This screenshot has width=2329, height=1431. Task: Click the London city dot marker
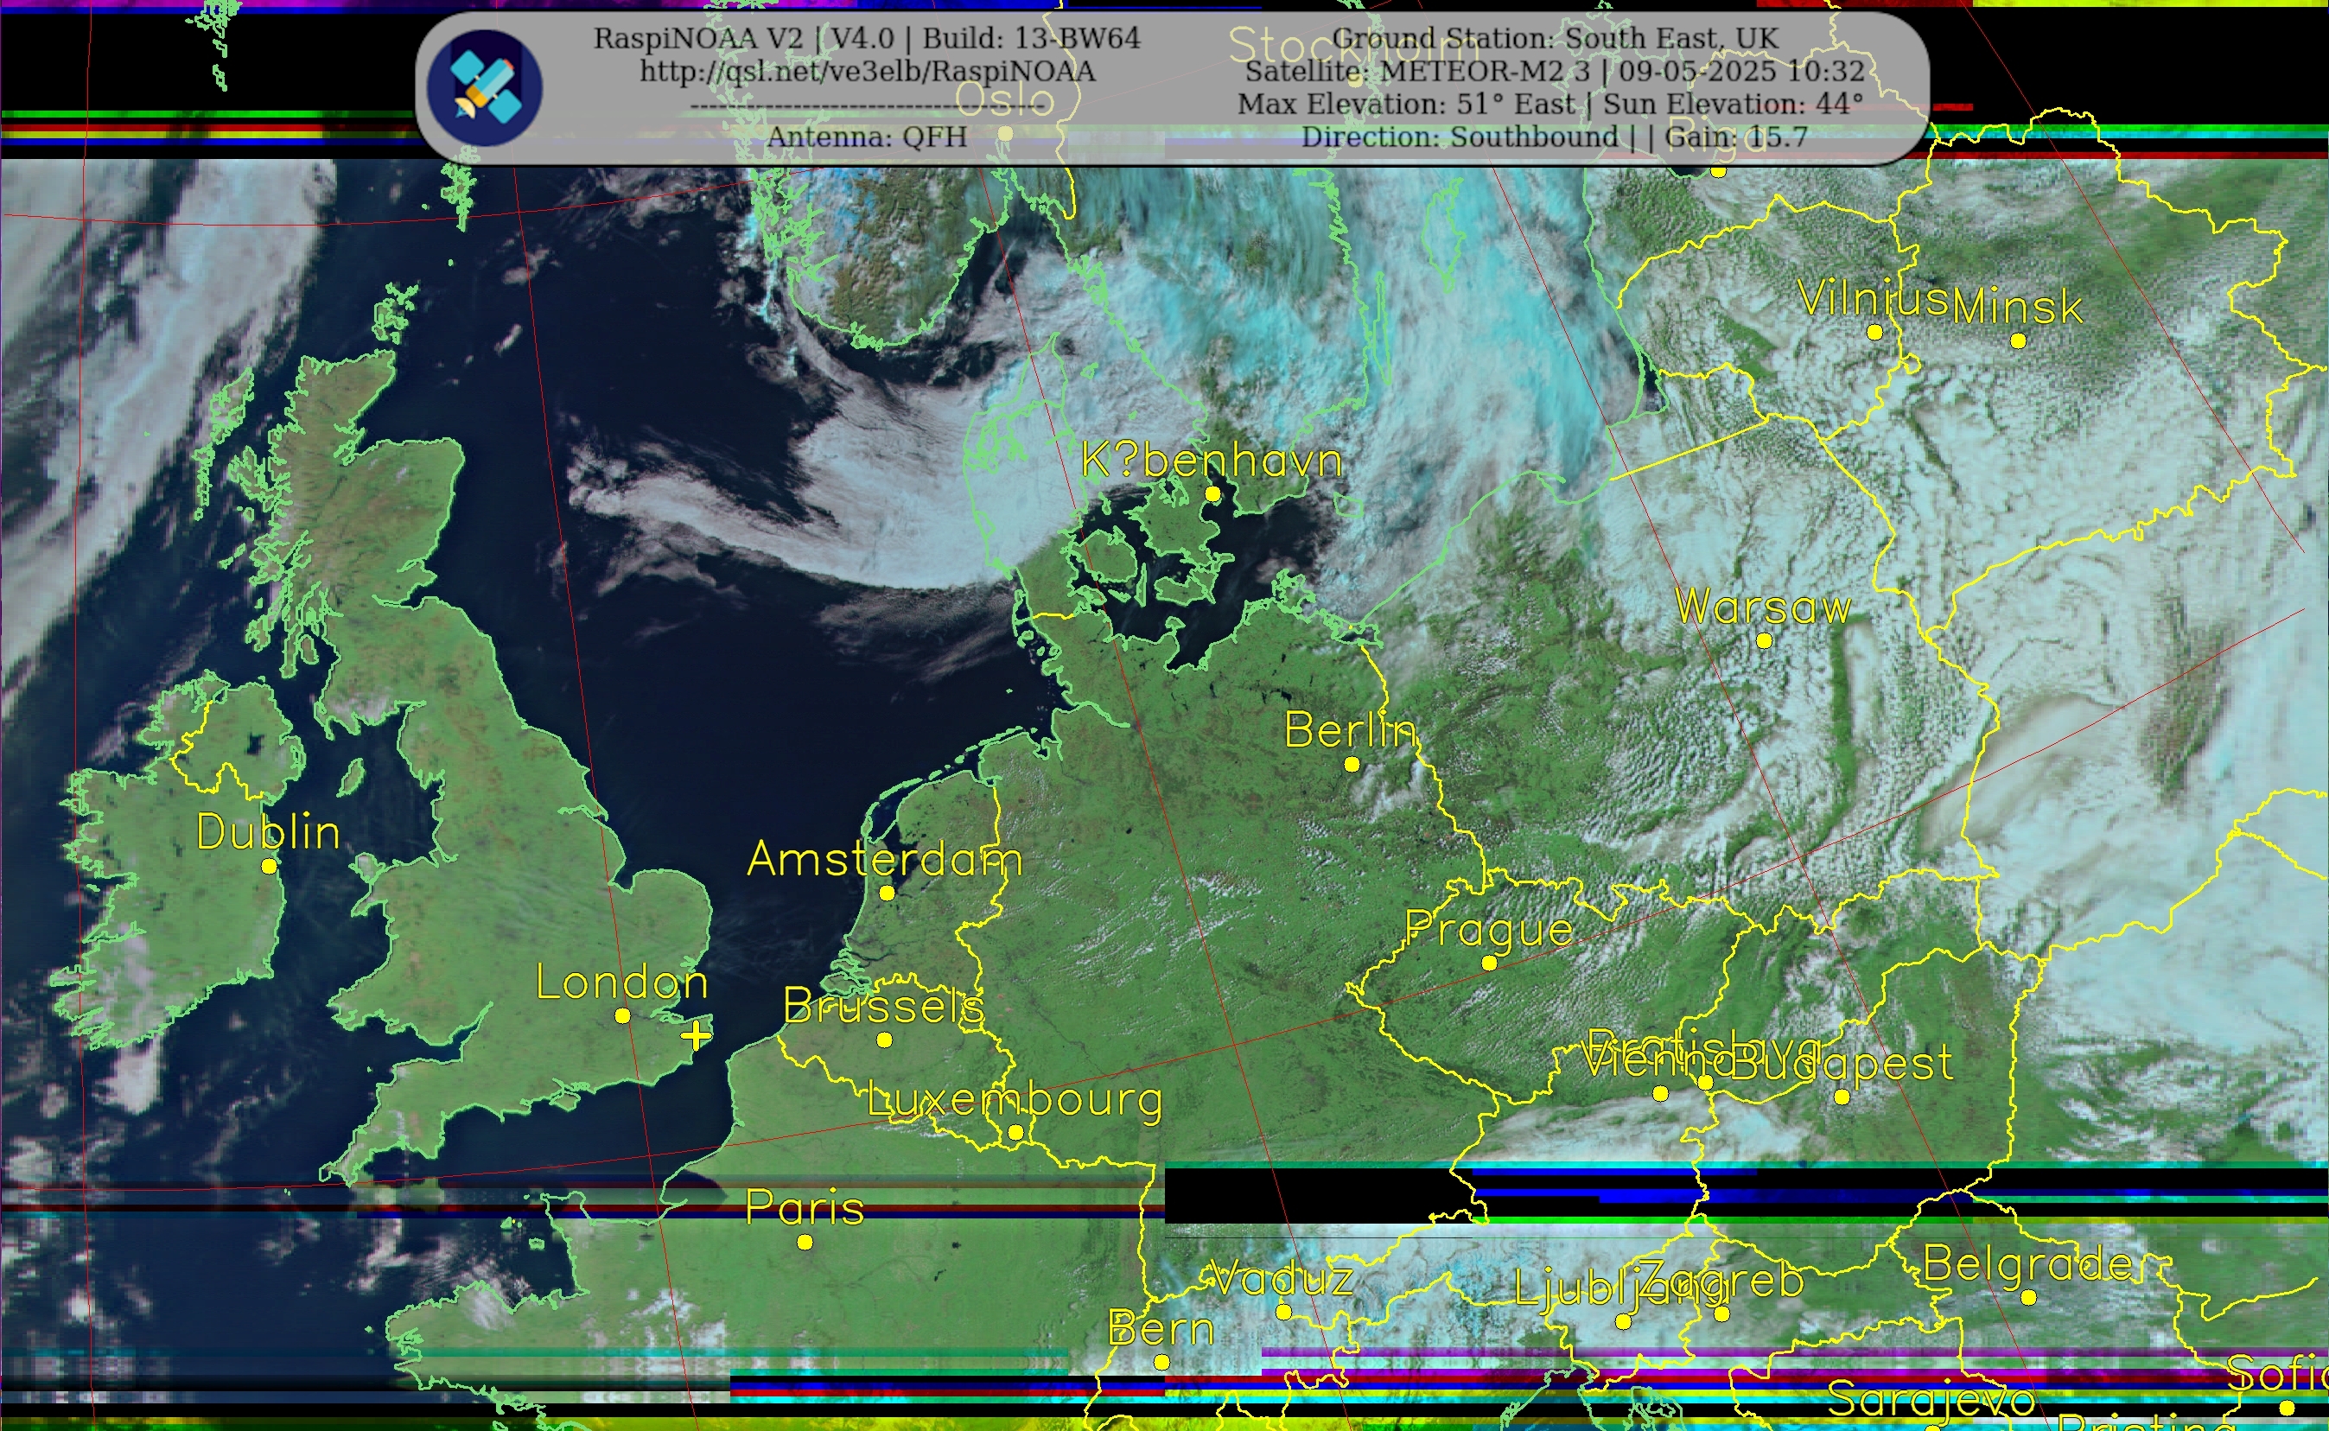click(623, 1015)
